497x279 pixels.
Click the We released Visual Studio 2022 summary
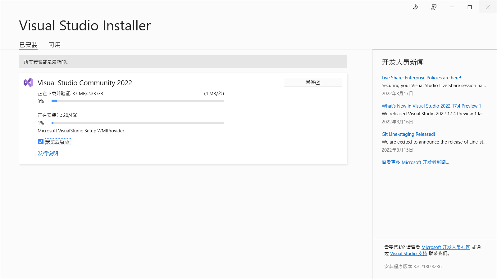tap(434, 114)
